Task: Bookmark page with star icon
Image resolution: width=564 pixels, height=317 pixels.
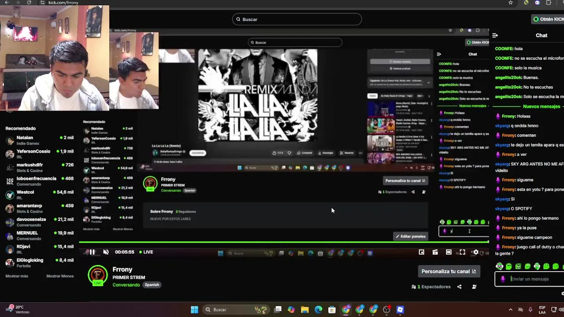Action: coord(511,3)
